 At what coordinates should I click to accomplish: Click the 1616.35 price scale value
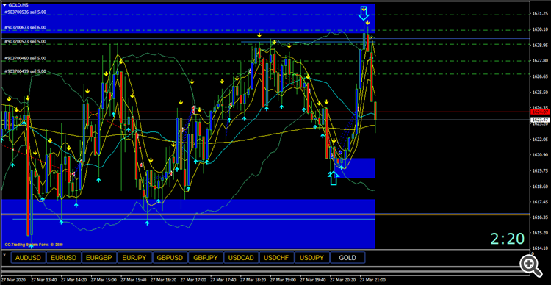pyautogui.click(x=540, y=217)
